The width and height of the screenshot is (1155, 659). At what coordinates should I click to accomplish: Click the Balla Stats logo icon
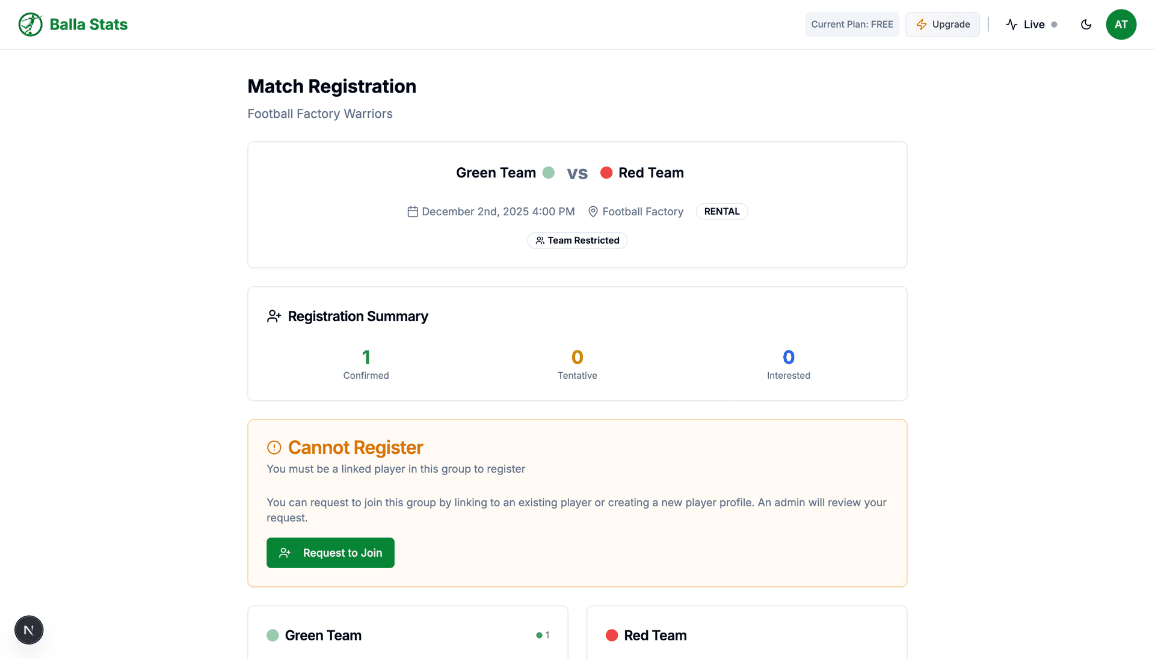pyautogui.click(x=30, y=24)
